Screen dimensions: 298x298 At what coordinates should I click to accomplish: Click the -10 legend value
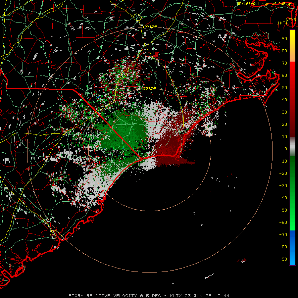[283, 161]
